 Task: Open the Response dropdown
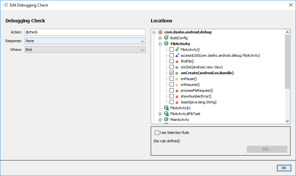[85, 41]
